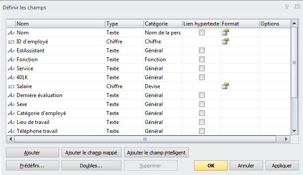303x175 pixels.
Task: Click the Type column header
Action: pyautogui.click(x=125, y=24)
